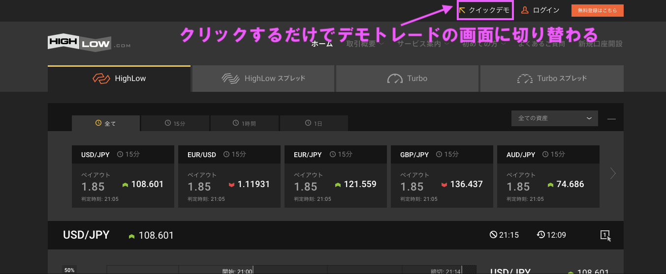The image size is (666, 274).
Task: Click the large USD/JPY heading
Action: [x=86, y=235]
